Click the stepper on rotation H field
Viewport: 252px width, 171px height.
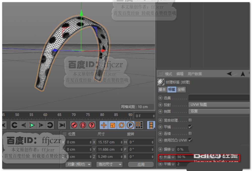[x=152, y=142]
